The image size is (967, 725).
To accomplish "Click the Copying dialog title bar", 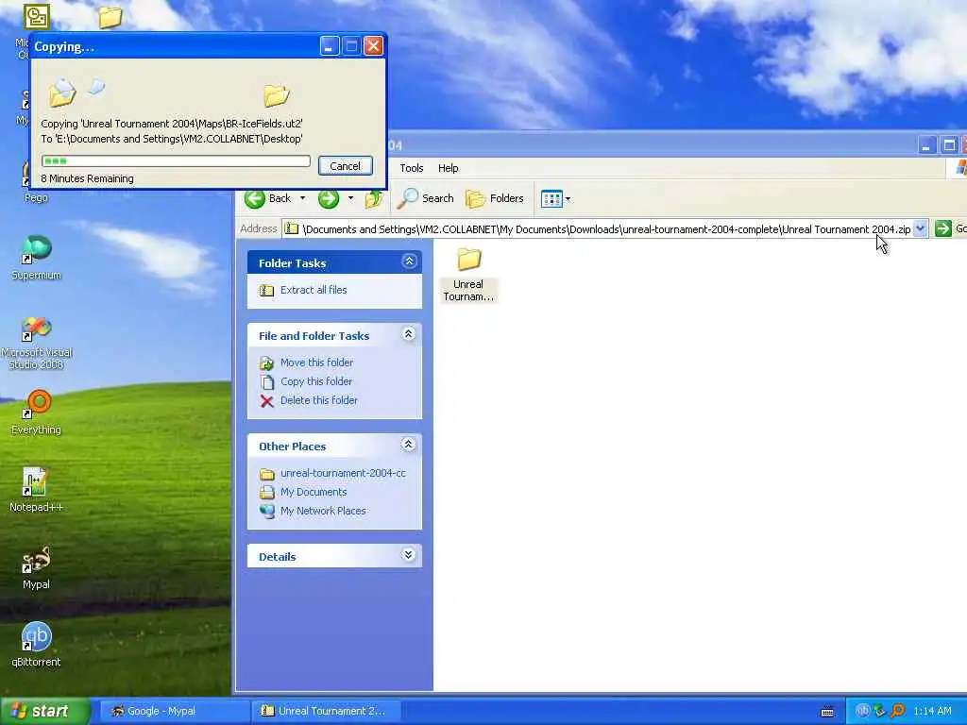I will pos(176,46).
